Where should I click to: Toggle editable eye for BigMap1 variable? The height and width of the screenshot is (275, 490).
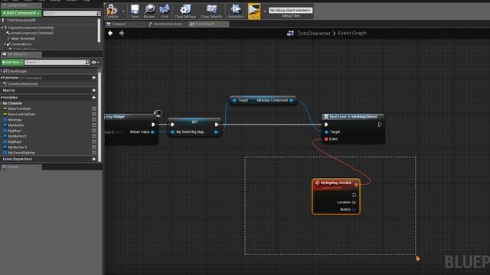tap(94, 131)
